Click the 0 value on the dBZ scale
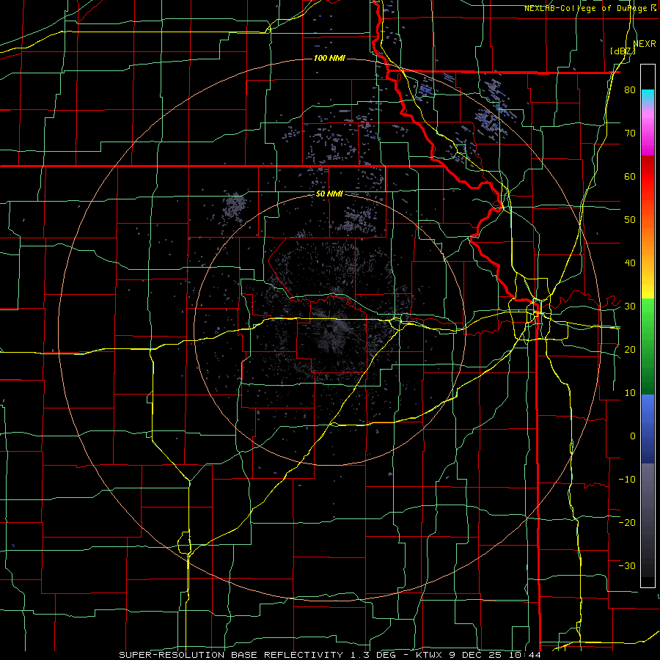Image resolution: width=660 pixels, height=660 pixels. (633, 436)
